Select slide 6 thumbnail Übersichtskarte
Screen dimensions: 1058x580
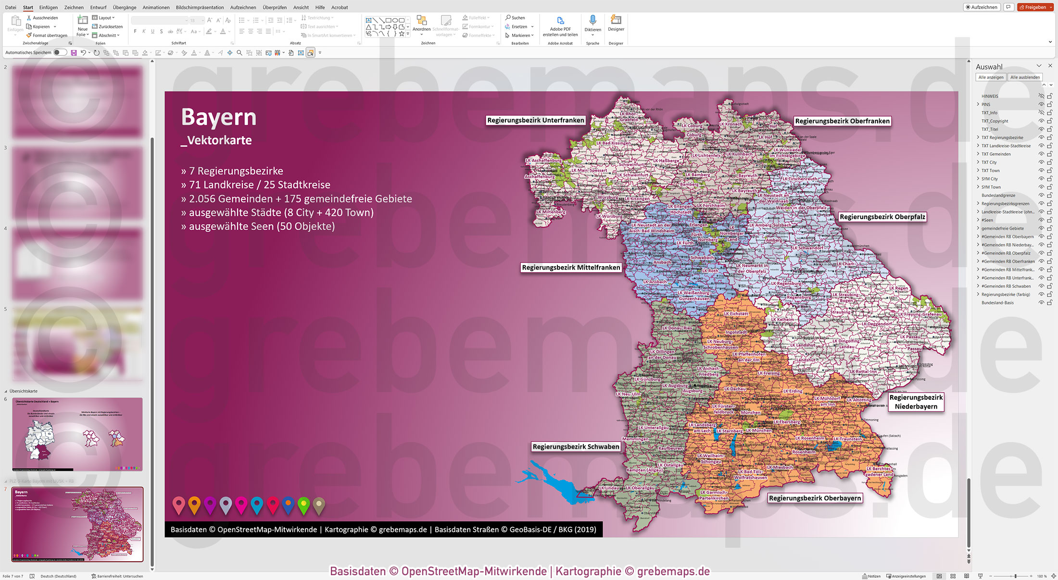77,434
